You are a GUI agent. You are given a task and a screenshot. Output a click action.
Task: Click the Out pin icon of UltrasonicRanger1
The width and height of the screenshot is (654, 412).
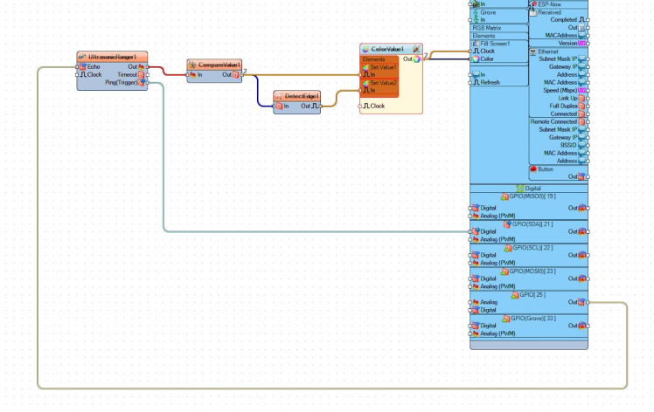pos(142,66)
